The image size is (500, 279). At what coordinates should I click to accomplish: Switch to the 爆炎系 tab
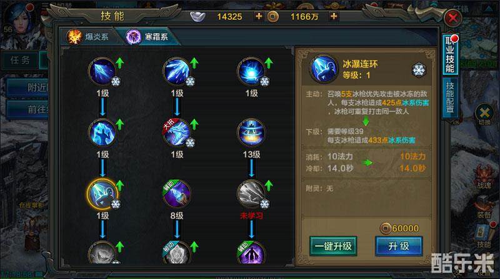(x=89, y=37)
